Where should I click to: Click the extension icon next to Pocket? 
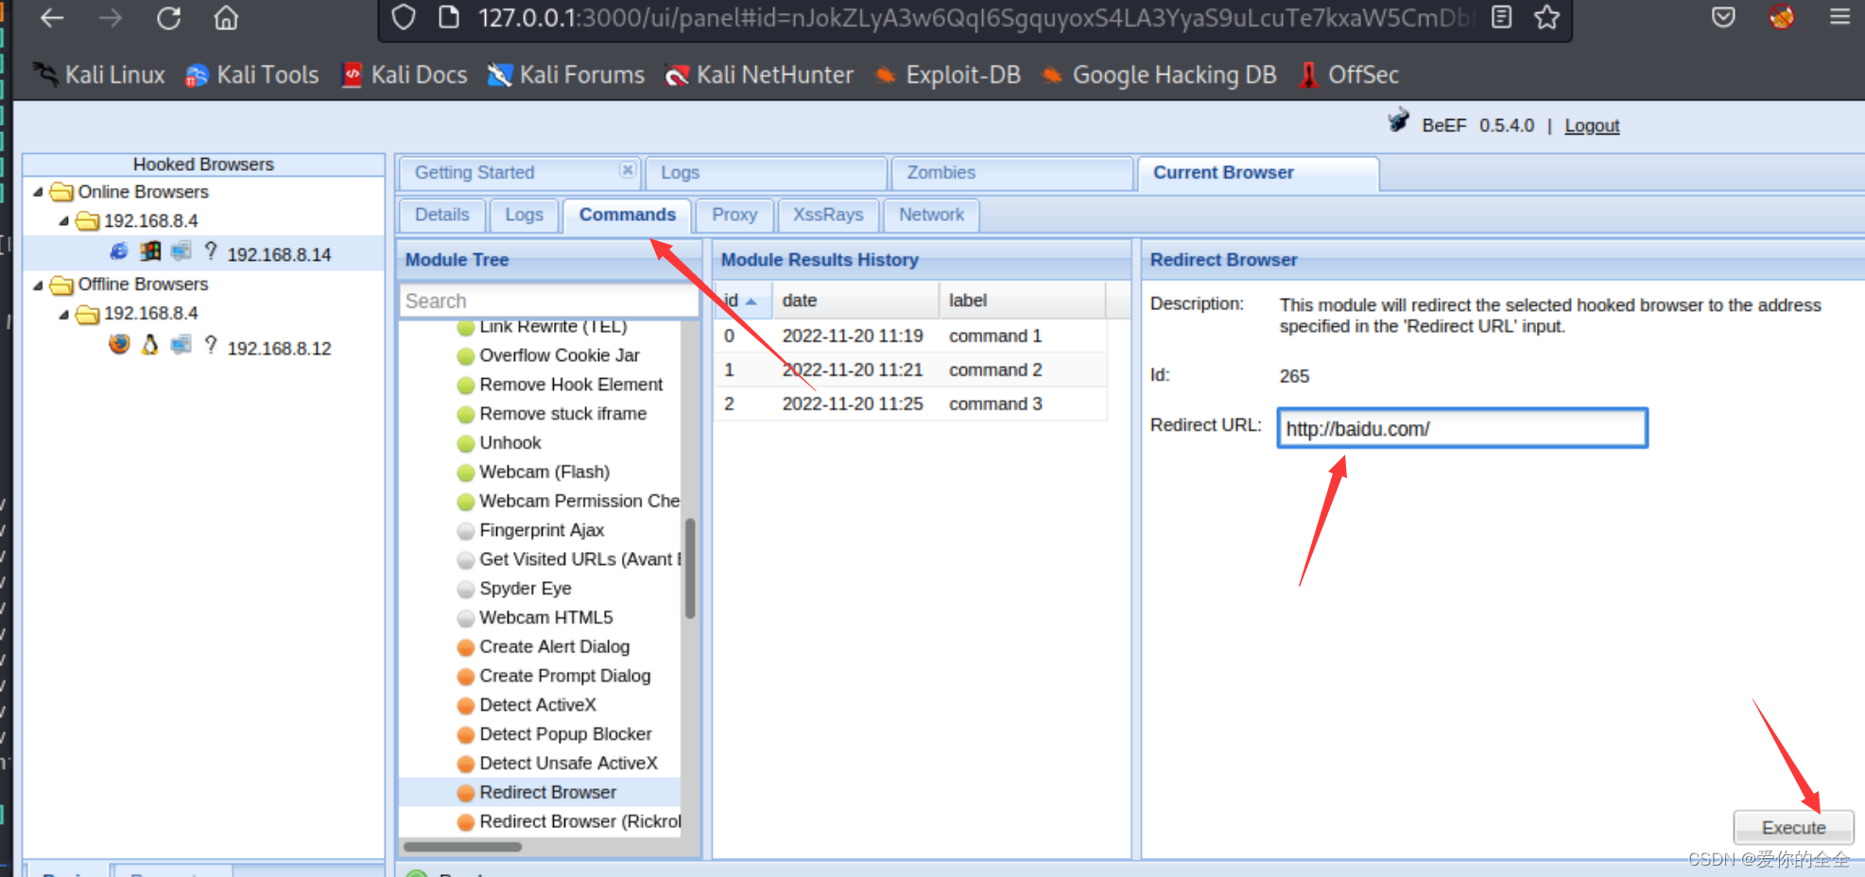click(1782, 17)
